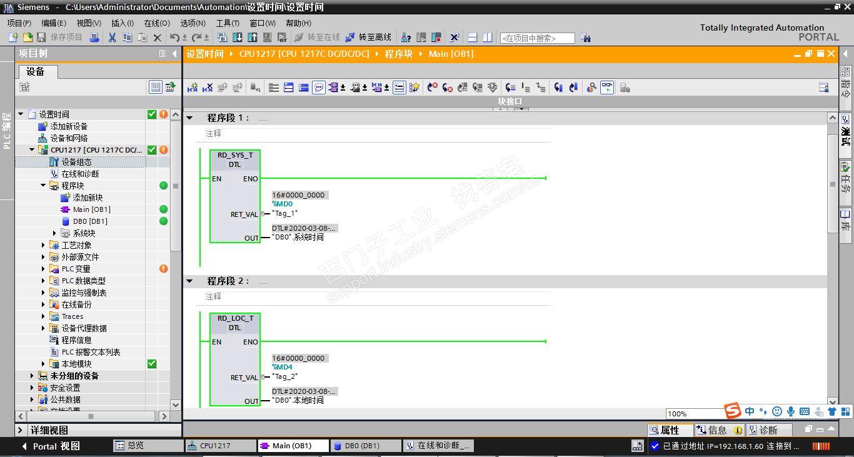The width and height of the screenshot is (854, 457).
Task: Collapse the 设置时间 project node
Action: 21,114
